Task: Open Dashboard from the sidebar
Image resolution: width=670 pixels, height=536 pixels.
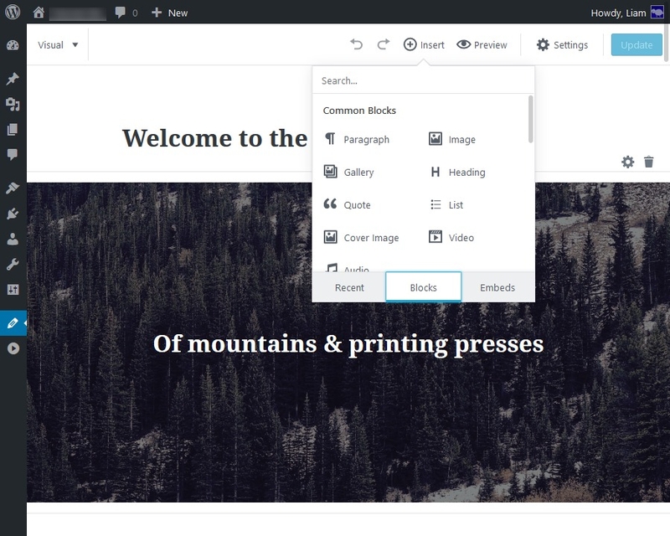Action: click(13, 45)
